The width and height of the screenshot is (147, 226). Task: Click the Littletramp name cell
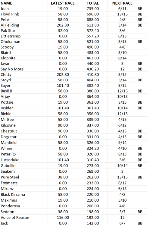[x=24, y=36]
